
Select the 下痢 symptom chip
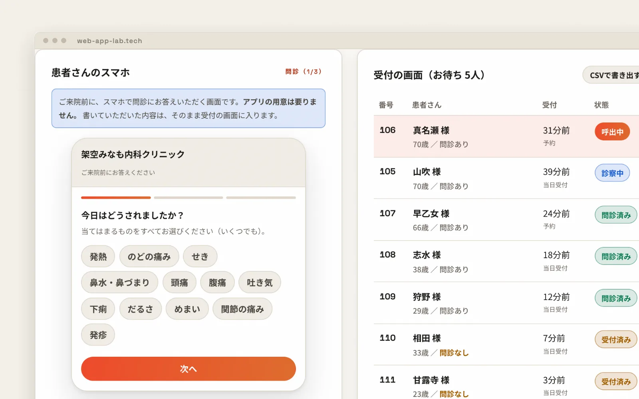pyautogui.click(x=98, y=309)
